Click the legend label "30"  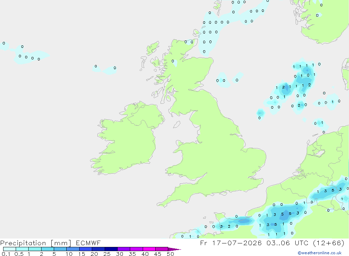coord(120,254)
